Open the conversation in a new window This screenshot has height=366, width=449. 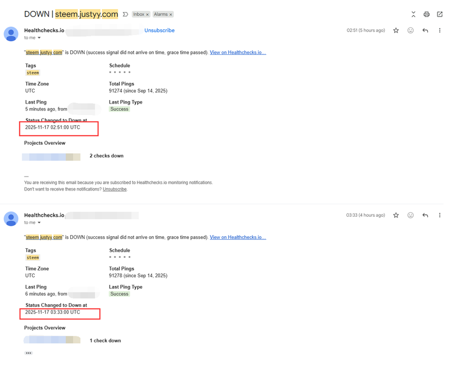click(x=439, y=14)
